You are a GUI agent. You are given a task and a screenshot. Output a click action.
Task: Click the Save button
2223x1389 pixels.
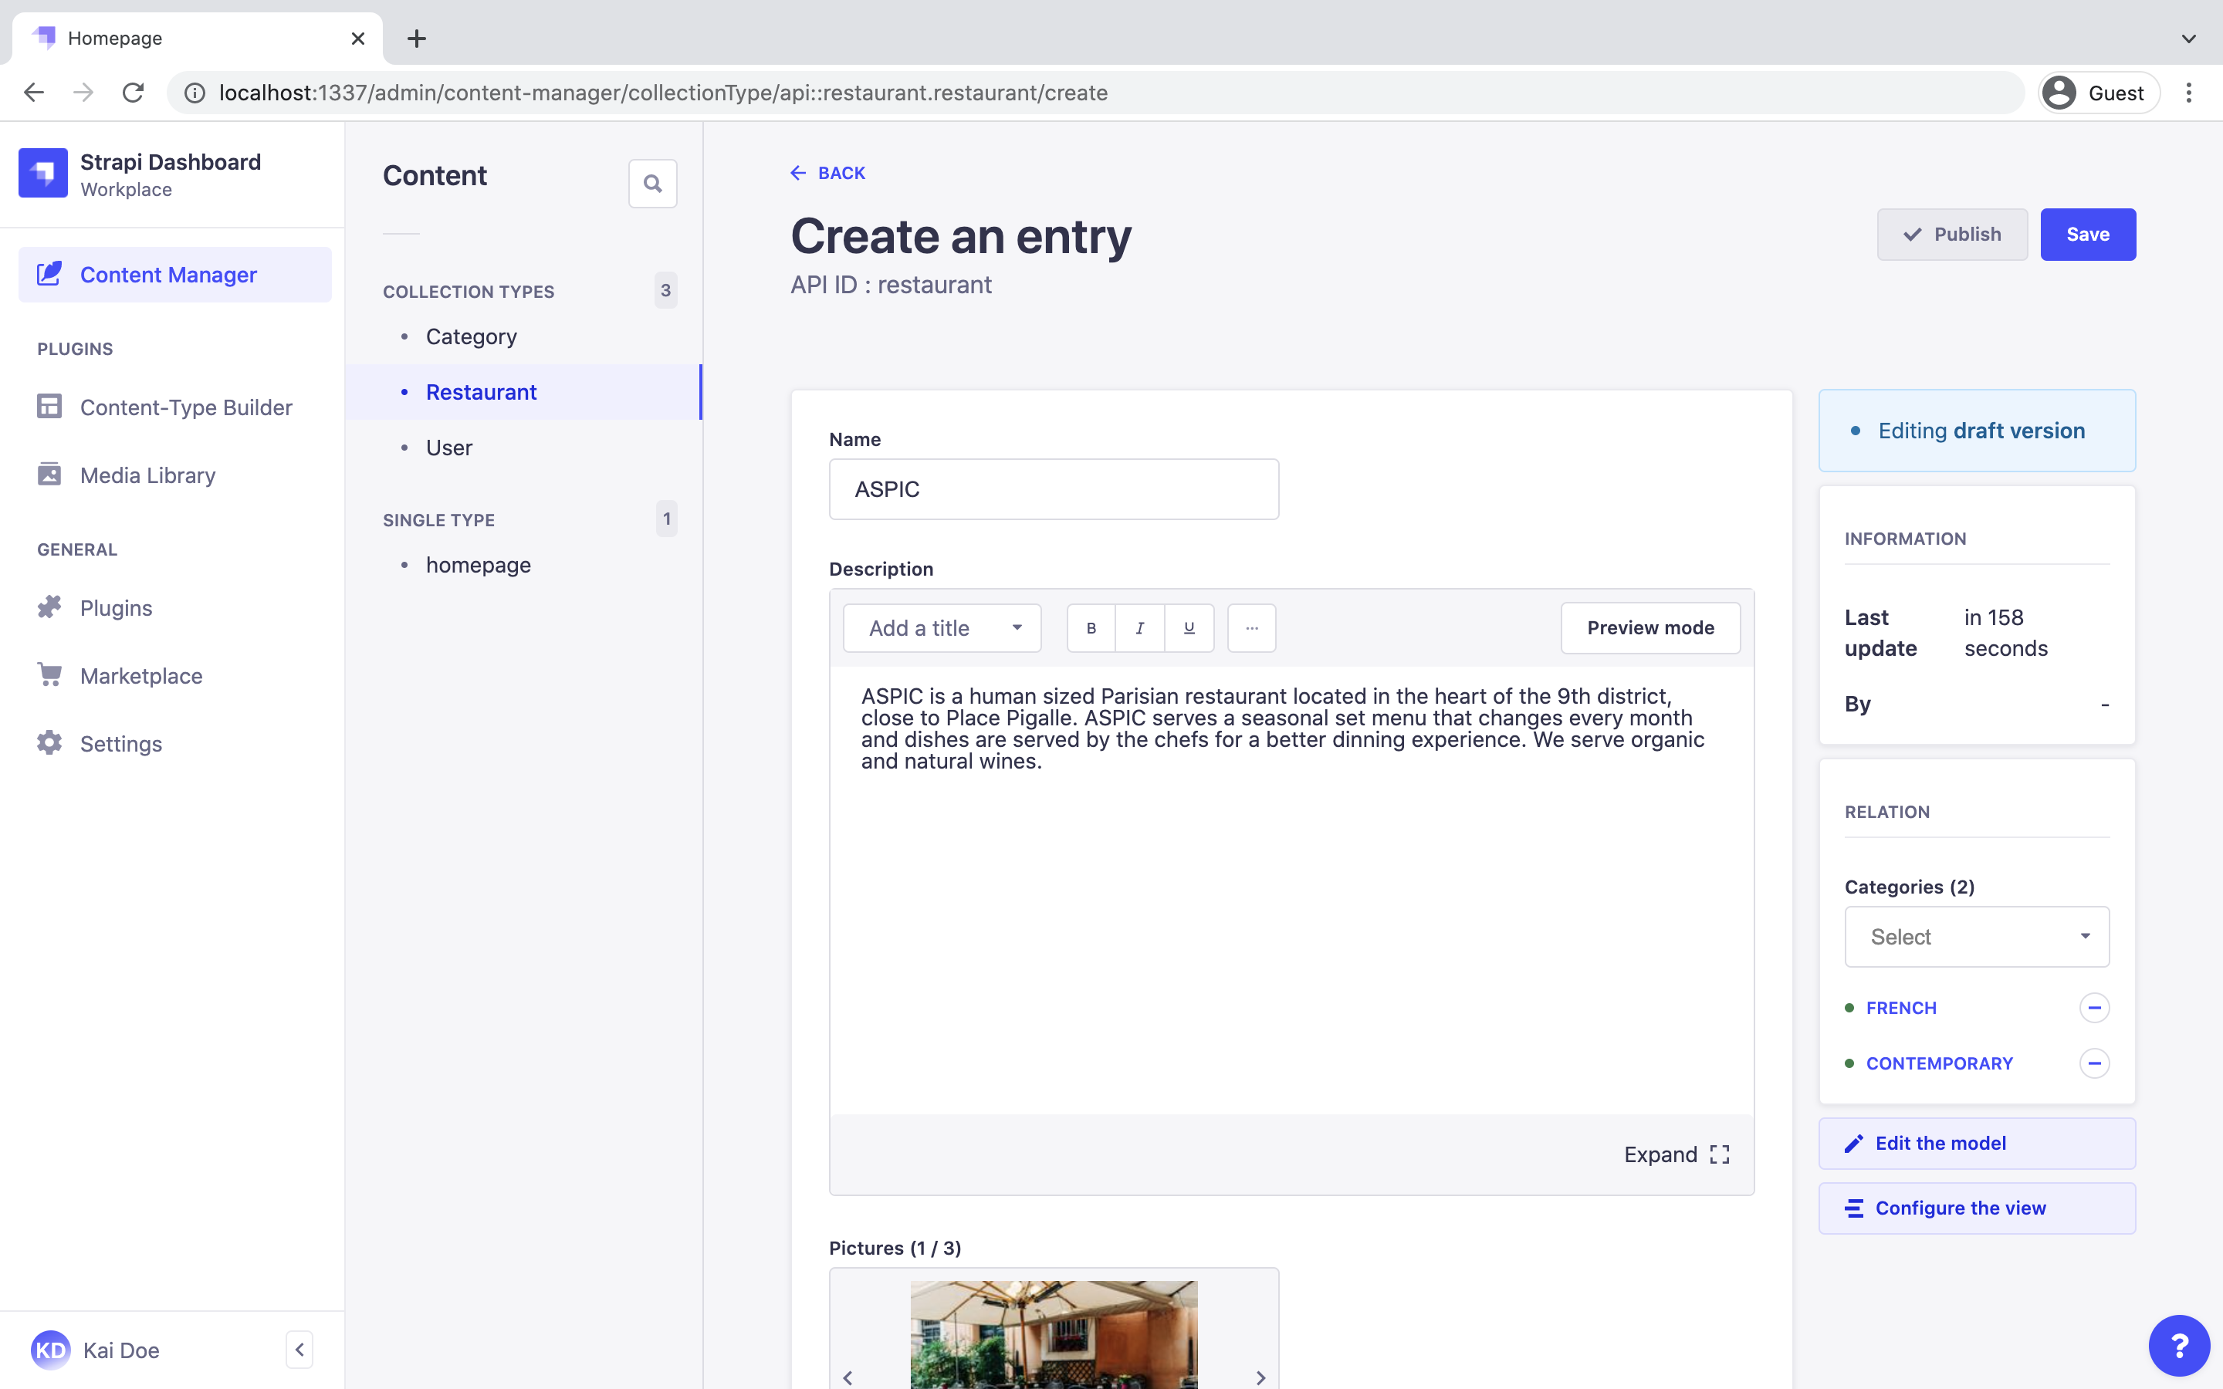pyautogui.click(x=2087, y=234)
